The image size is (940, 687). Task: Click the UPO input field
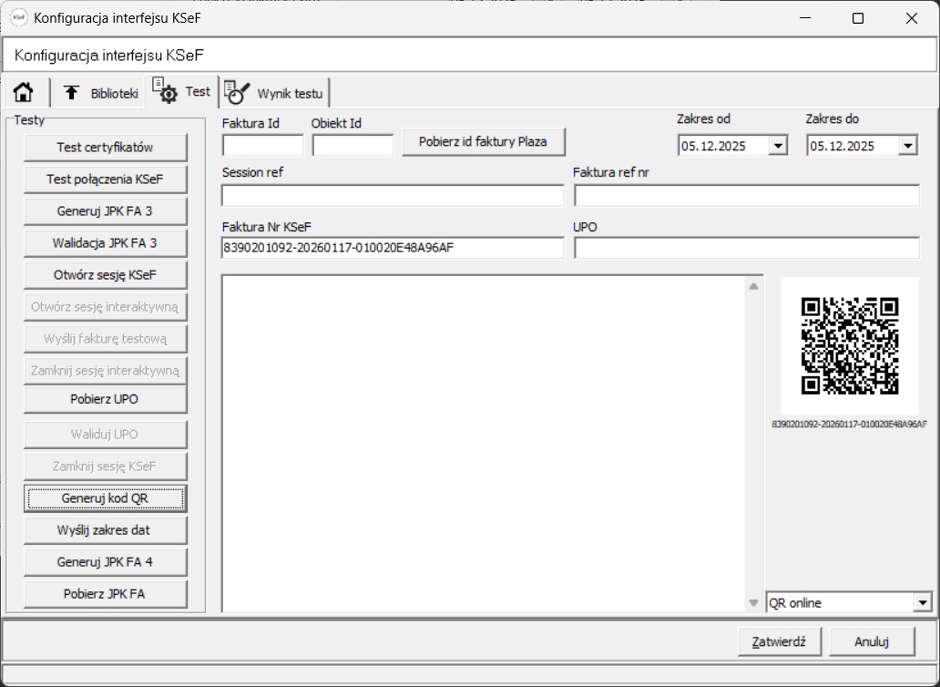click(747, 248)
